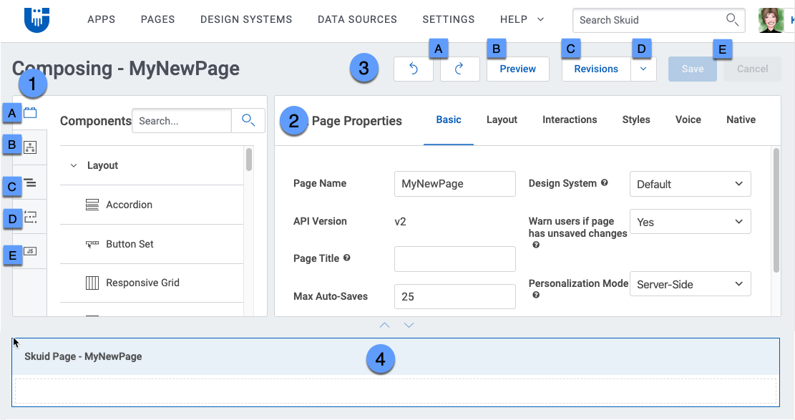Click the Preview button

[517, 69]
